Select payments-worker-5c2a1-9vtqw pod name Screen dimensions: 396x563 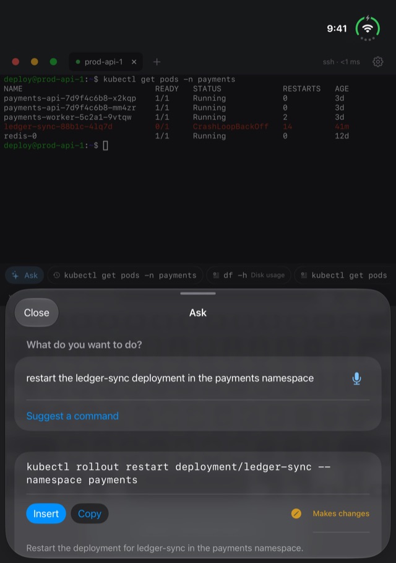click(67, 117)
